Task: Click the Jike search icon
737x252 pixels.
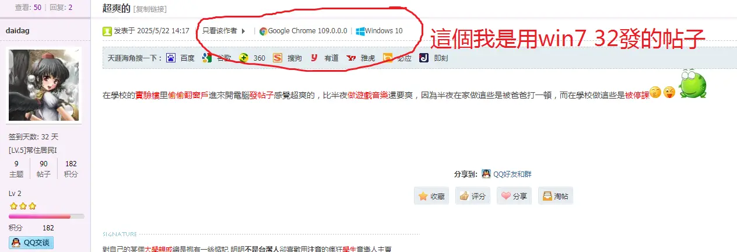Action: 424,58
